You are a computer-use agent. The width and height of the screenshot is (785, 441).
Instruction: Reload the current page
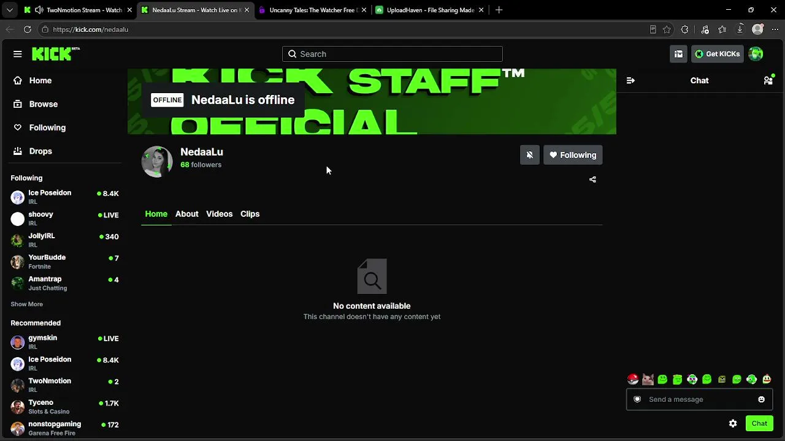tap(28, 29)
